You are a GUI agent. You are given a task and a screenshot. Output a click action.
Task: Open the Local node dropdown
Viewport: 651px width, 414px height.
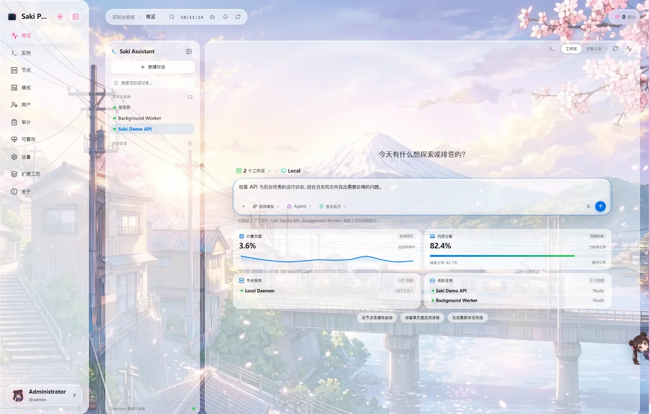(293, 171)
